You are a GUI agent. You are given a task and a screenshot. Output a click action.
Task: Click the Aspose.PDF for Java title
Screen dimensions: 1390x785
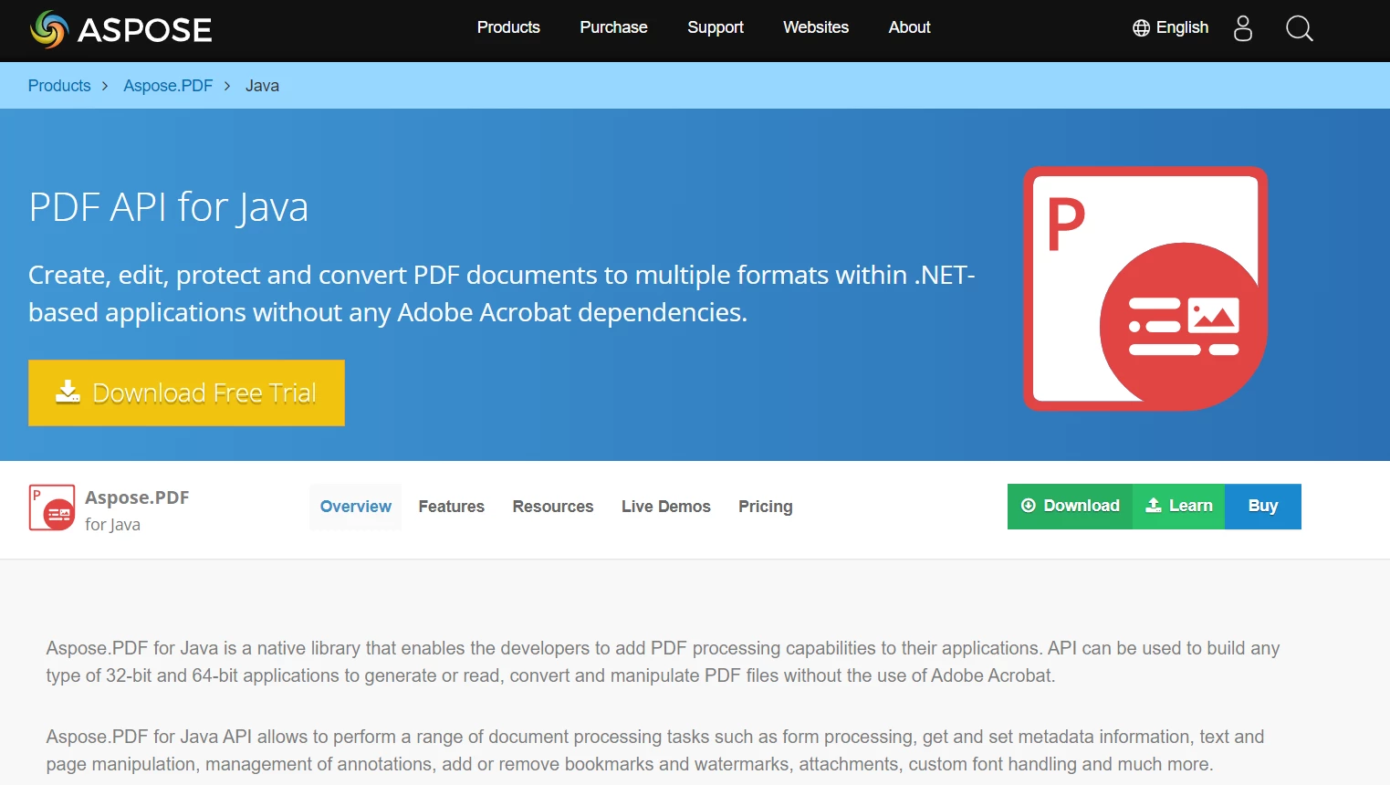(137, 510)
